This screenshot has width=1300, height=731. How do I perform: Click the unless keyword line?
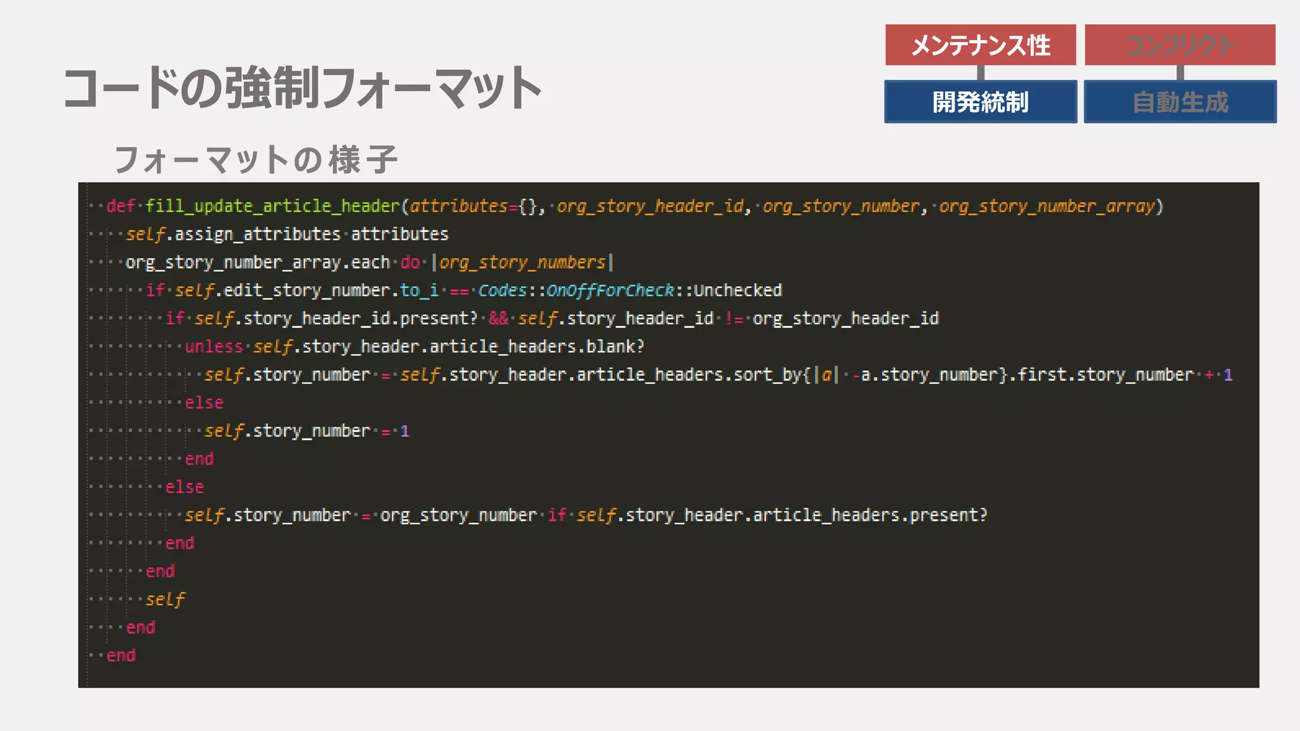pos(415,346)
